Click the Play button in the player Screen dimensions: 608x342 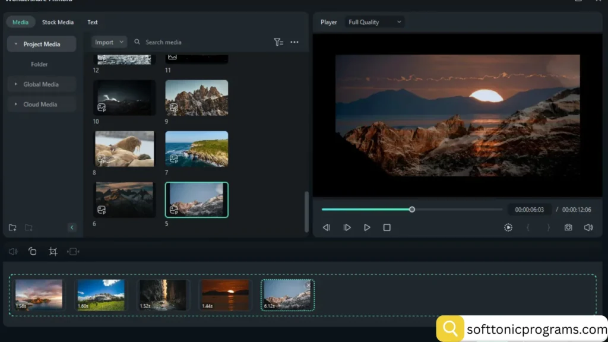(x=367, y=227)
